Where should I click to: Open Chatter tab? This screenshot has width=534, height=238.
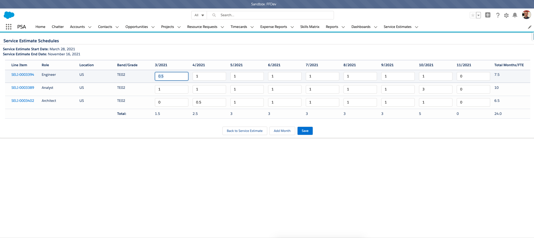tap(58, 27)
